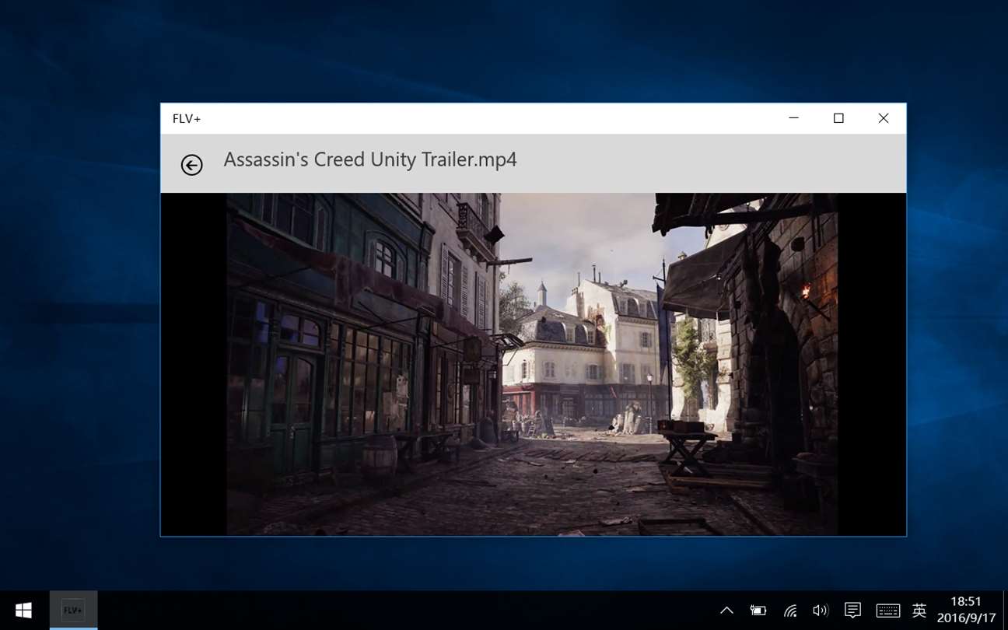Close the FLV+ window

[884, 118]
